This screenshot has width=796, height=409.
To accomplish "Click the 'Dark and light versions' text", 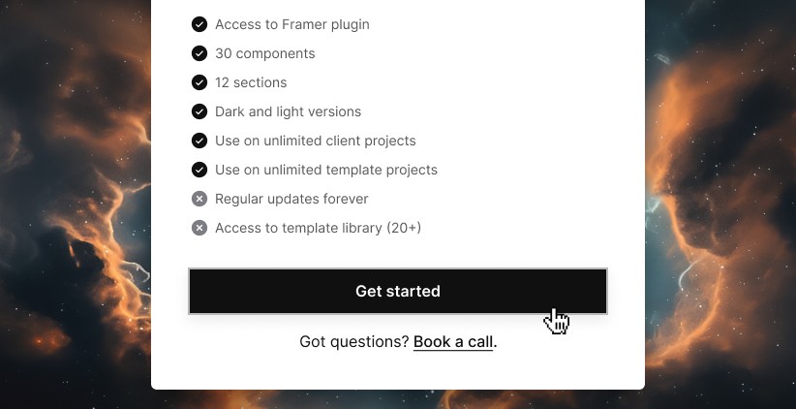I will coord(289,111).
